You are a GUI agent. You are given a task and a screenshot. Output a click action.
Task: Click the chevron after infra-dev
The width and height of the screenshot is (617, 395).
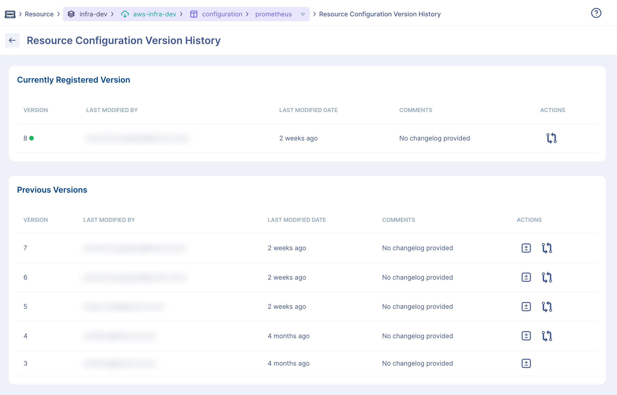[x=112, y=14]
